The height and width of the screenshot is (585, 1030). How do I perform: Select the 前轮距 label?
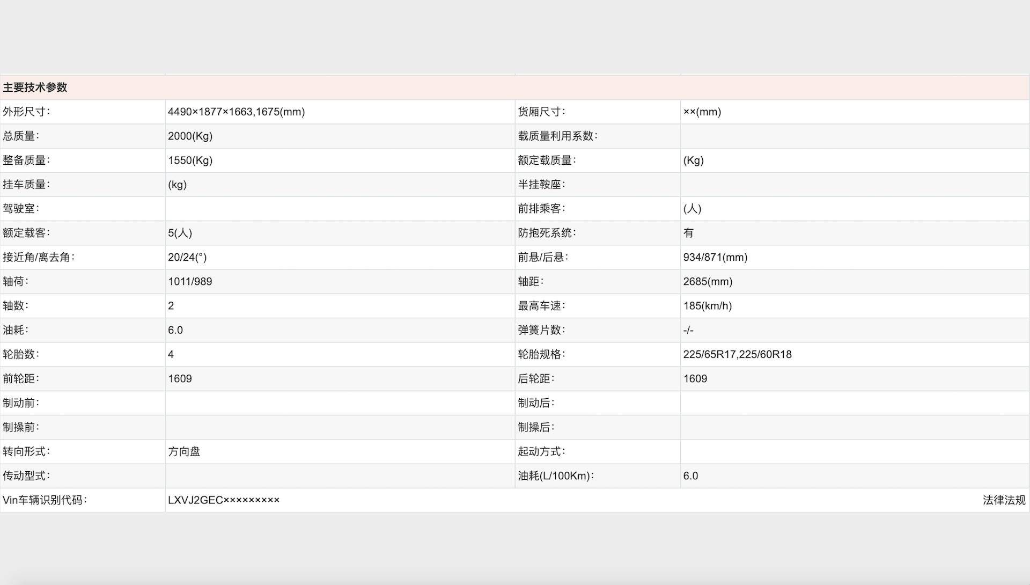tap(21, 378)
